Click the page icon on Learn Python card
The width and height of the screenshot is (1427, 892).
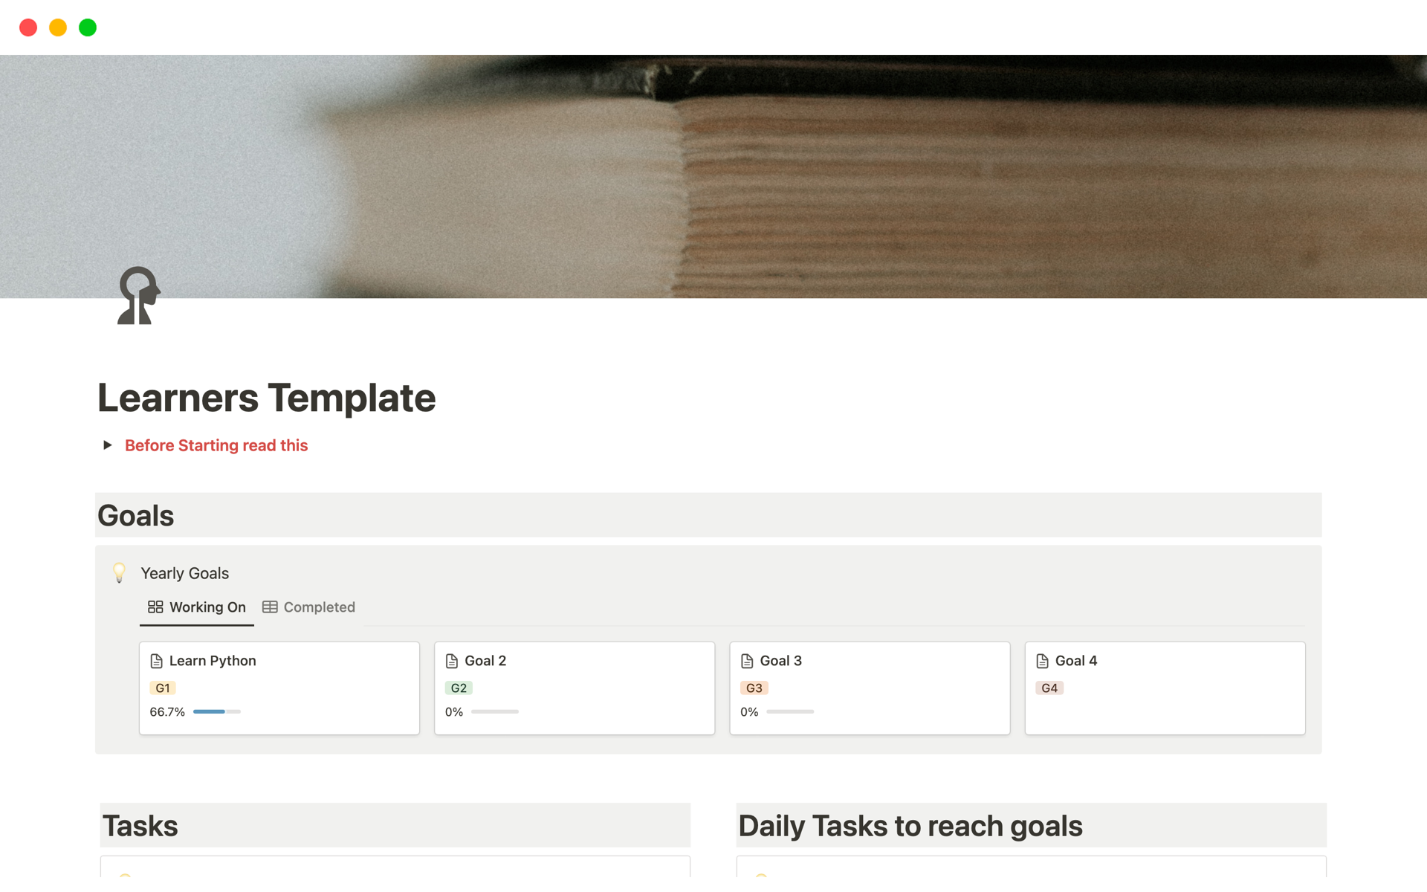click(156, 661)
